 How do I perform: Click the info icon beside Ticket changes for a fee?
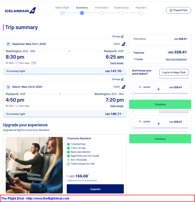coord(68,164)
